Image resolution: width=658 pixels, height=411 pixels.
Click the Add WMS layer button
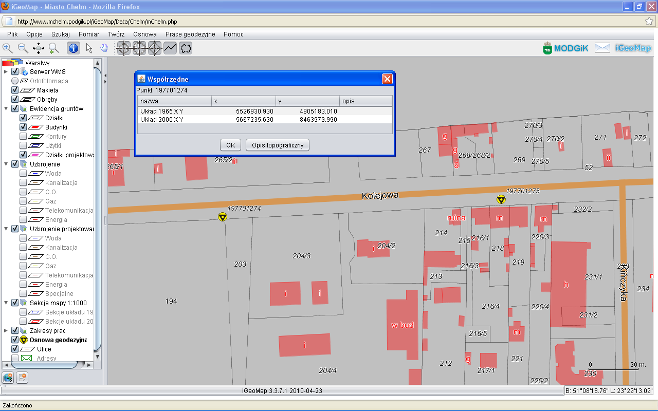coord(8,378)
